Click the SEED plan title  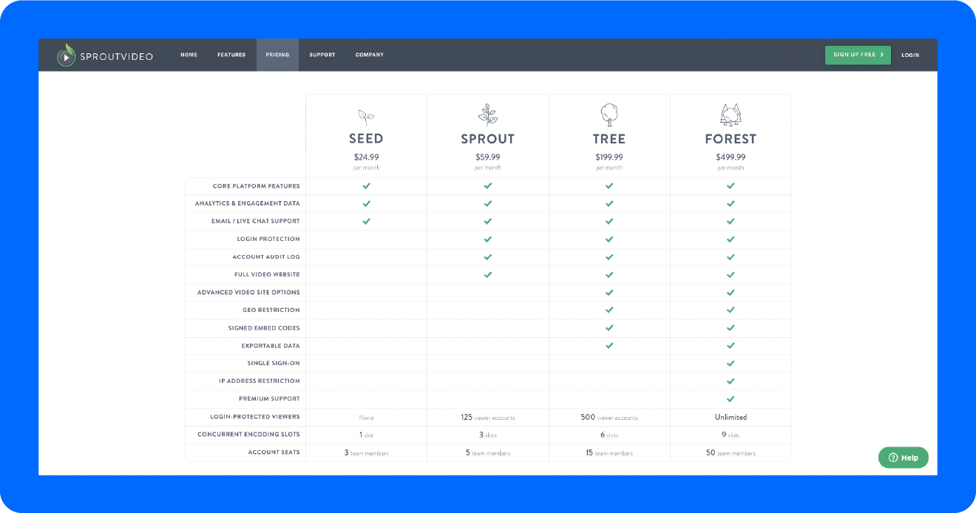[366, 139]
